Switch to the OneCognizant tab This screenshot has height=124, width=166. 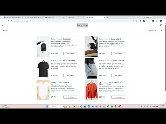click(x=54, y=17)
